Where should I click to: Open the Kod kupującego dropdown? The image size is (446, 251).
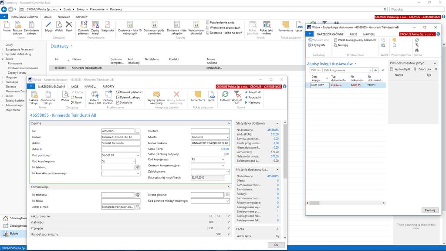pos(223,159)
